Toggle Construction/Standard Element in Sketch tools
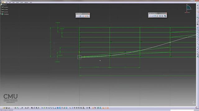199x111 pixels. [83, 16]
